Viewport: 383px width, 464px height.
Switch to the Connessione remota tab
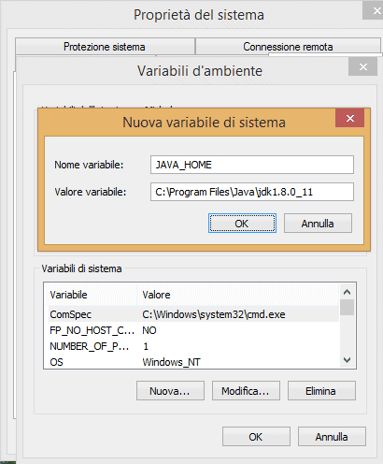(x=288, y=47)
